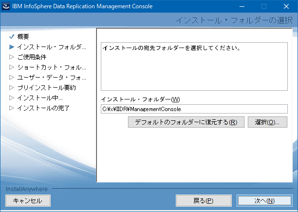Screen dimensions: 298x212
Task: Select the ご使用条件 step label
Action: (x=32, y=57)
